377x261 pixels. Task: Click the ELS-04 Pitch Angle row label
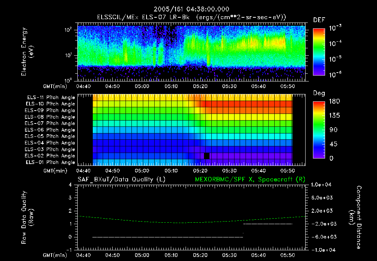pos(50,143)
